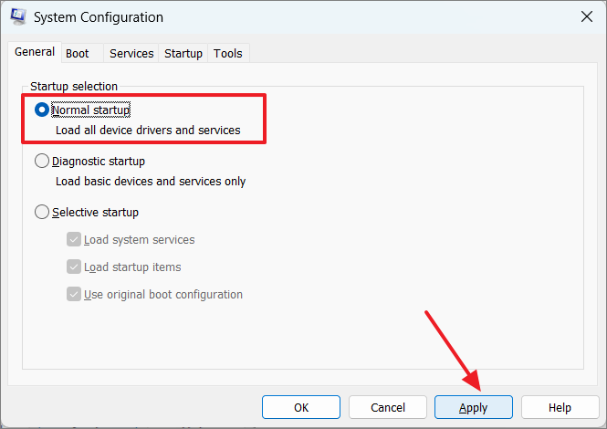Screen dimensions: 607x429
Task: Click the Cancel button
Action: [x=388, y=407]
